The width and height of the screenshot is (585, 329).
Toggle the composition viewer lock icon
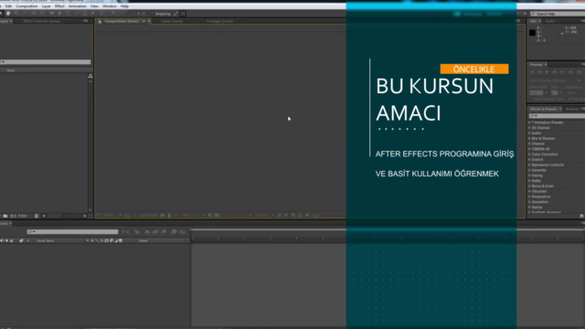[x=100, y=22]
